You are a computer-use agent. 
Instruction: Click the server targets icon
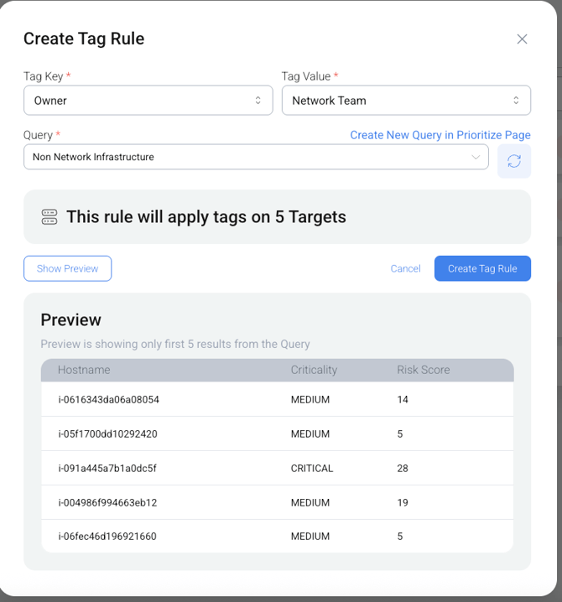[49, 217]
